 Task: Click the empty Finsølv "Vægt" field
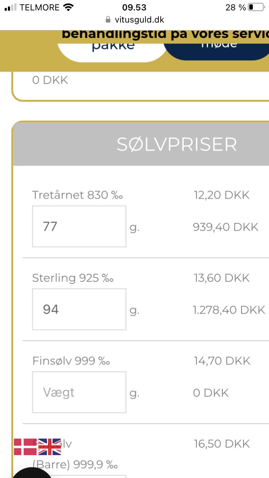(x=79, y=392)
